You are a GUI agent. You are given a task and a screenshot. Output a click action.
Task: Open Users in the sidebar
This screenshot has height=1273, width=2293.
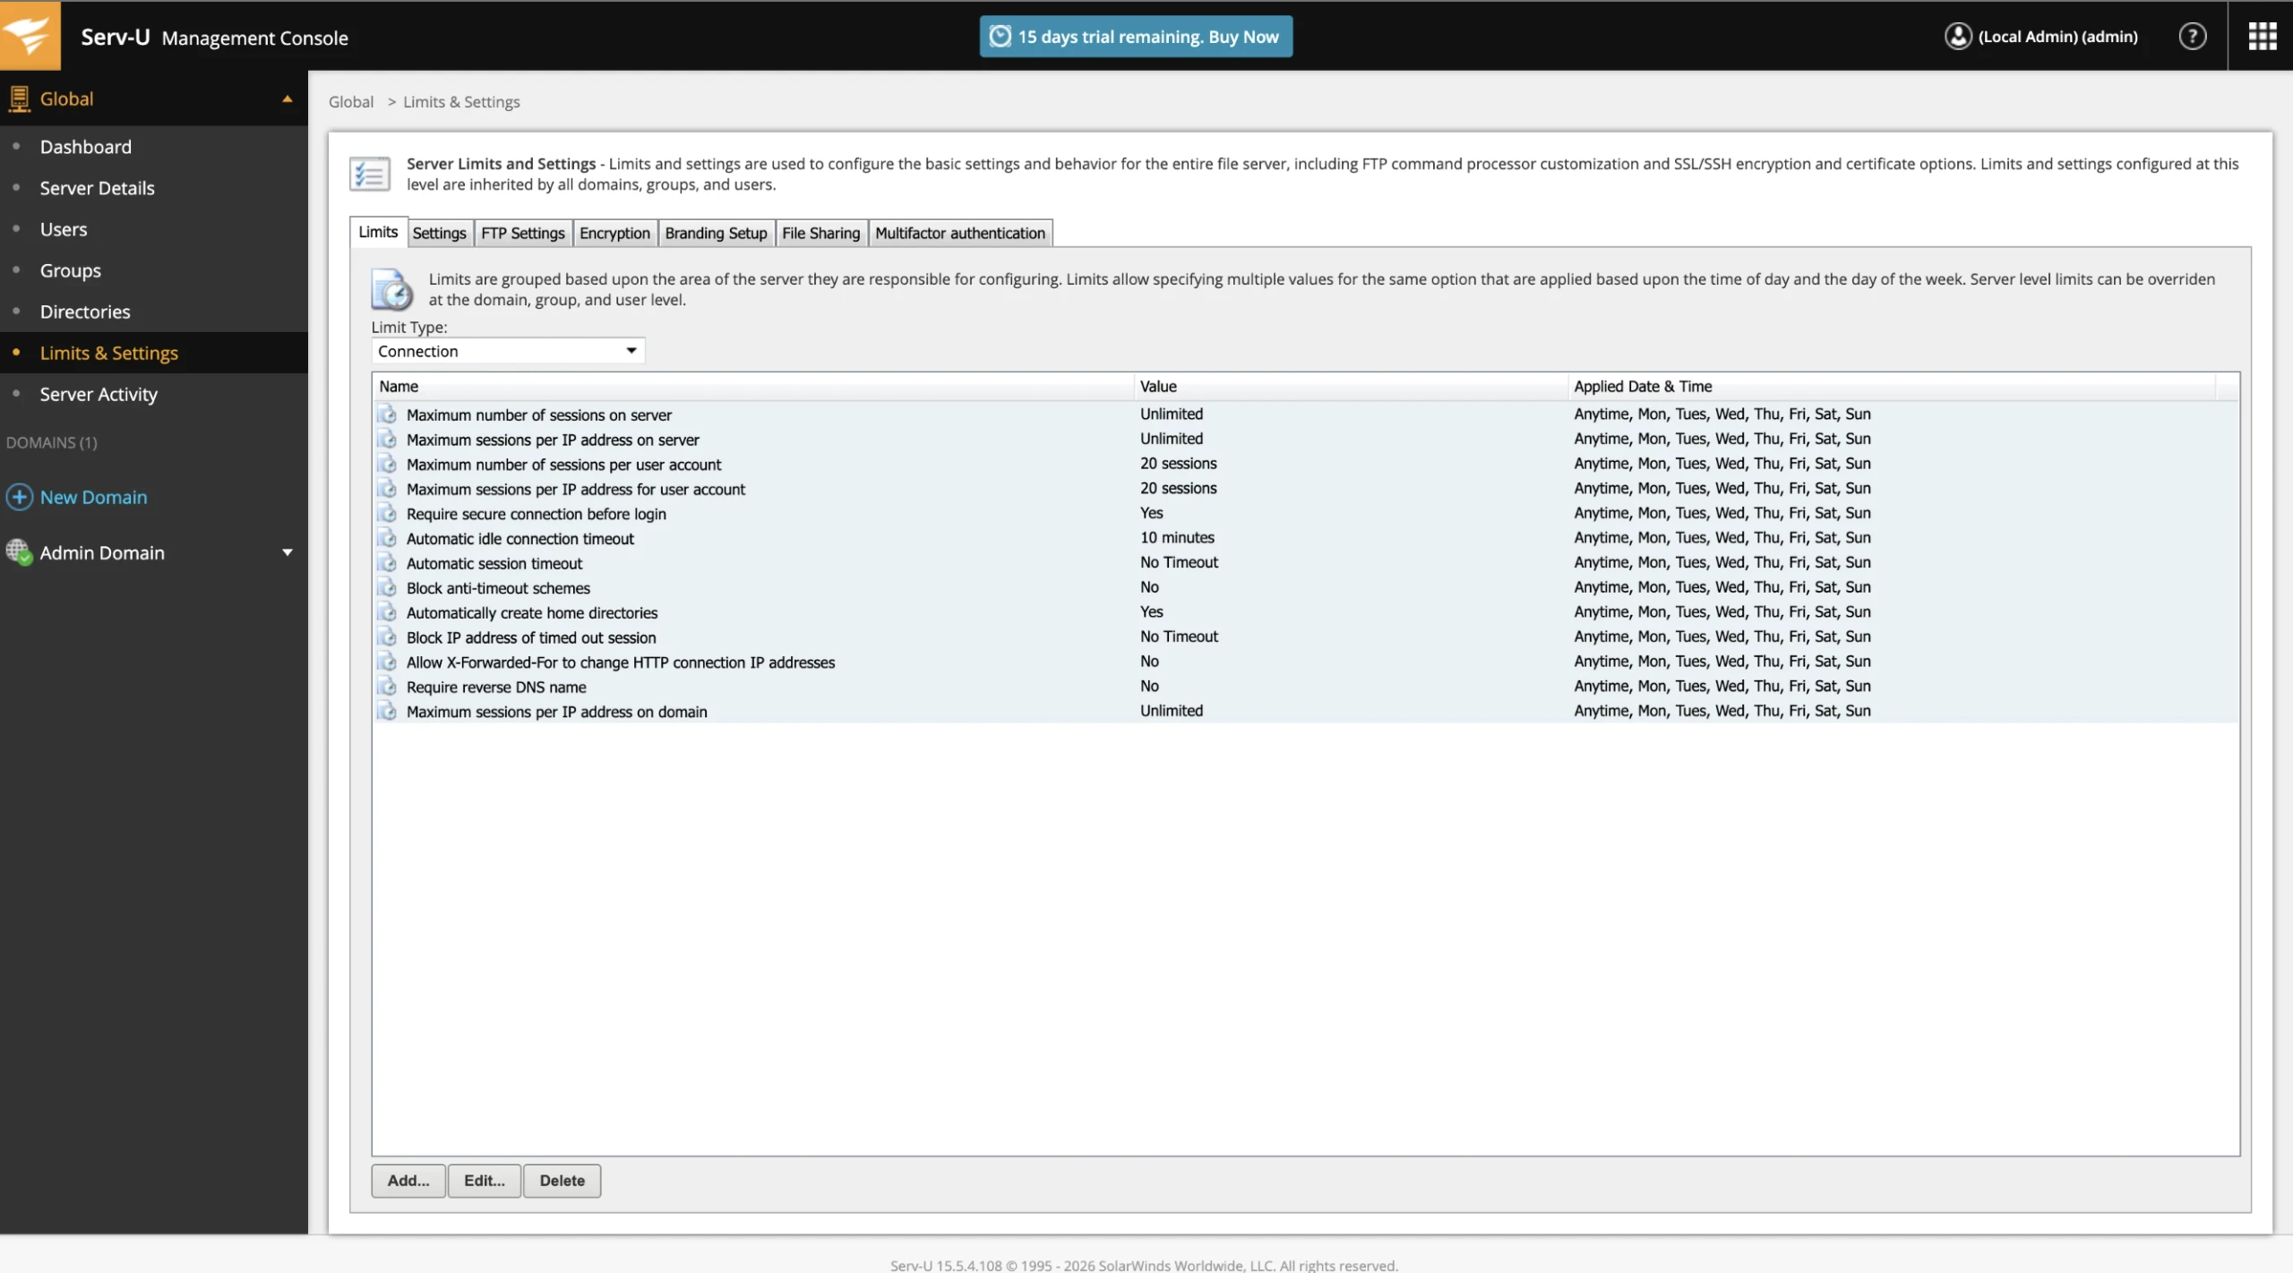[64, 228]
